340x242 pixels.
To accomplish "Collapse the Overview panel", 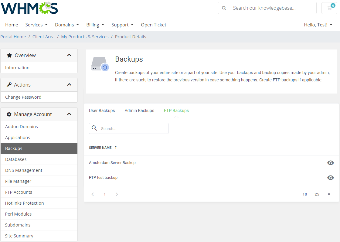I will click(69, 55).
